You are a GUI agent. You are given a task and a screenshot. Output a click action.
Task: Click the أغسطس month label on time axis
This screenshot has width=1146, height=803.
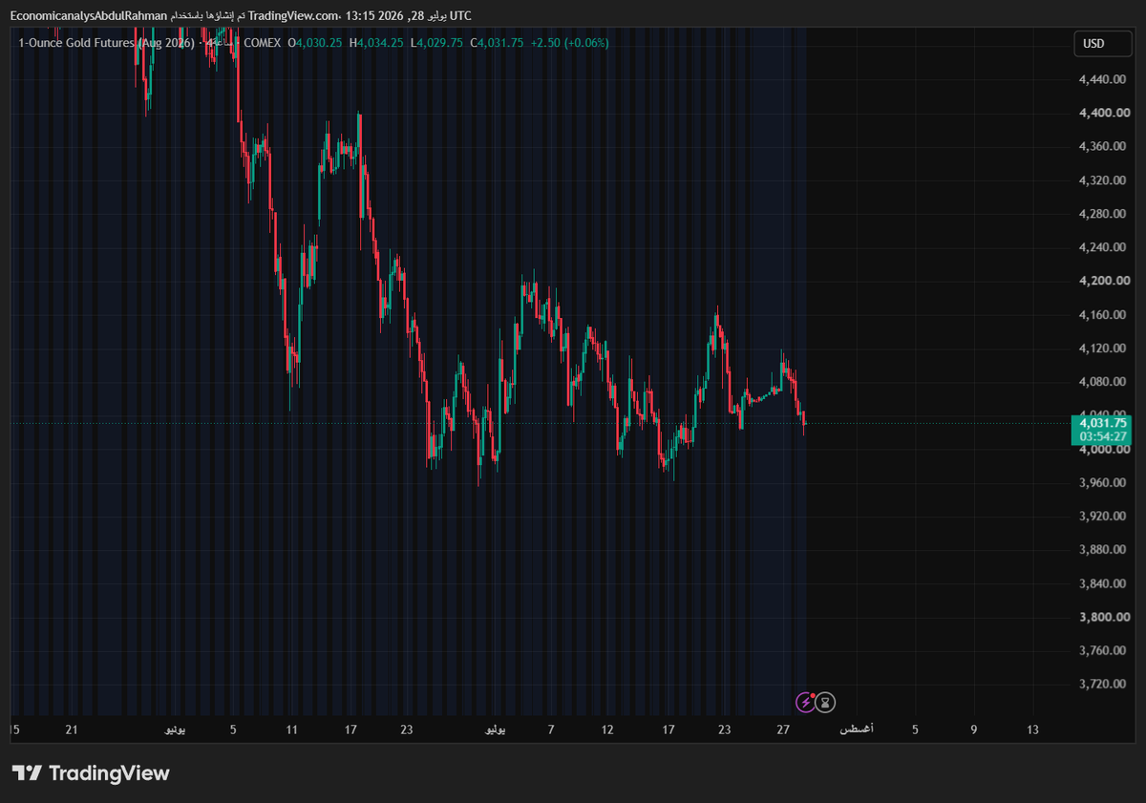point(856,729)
